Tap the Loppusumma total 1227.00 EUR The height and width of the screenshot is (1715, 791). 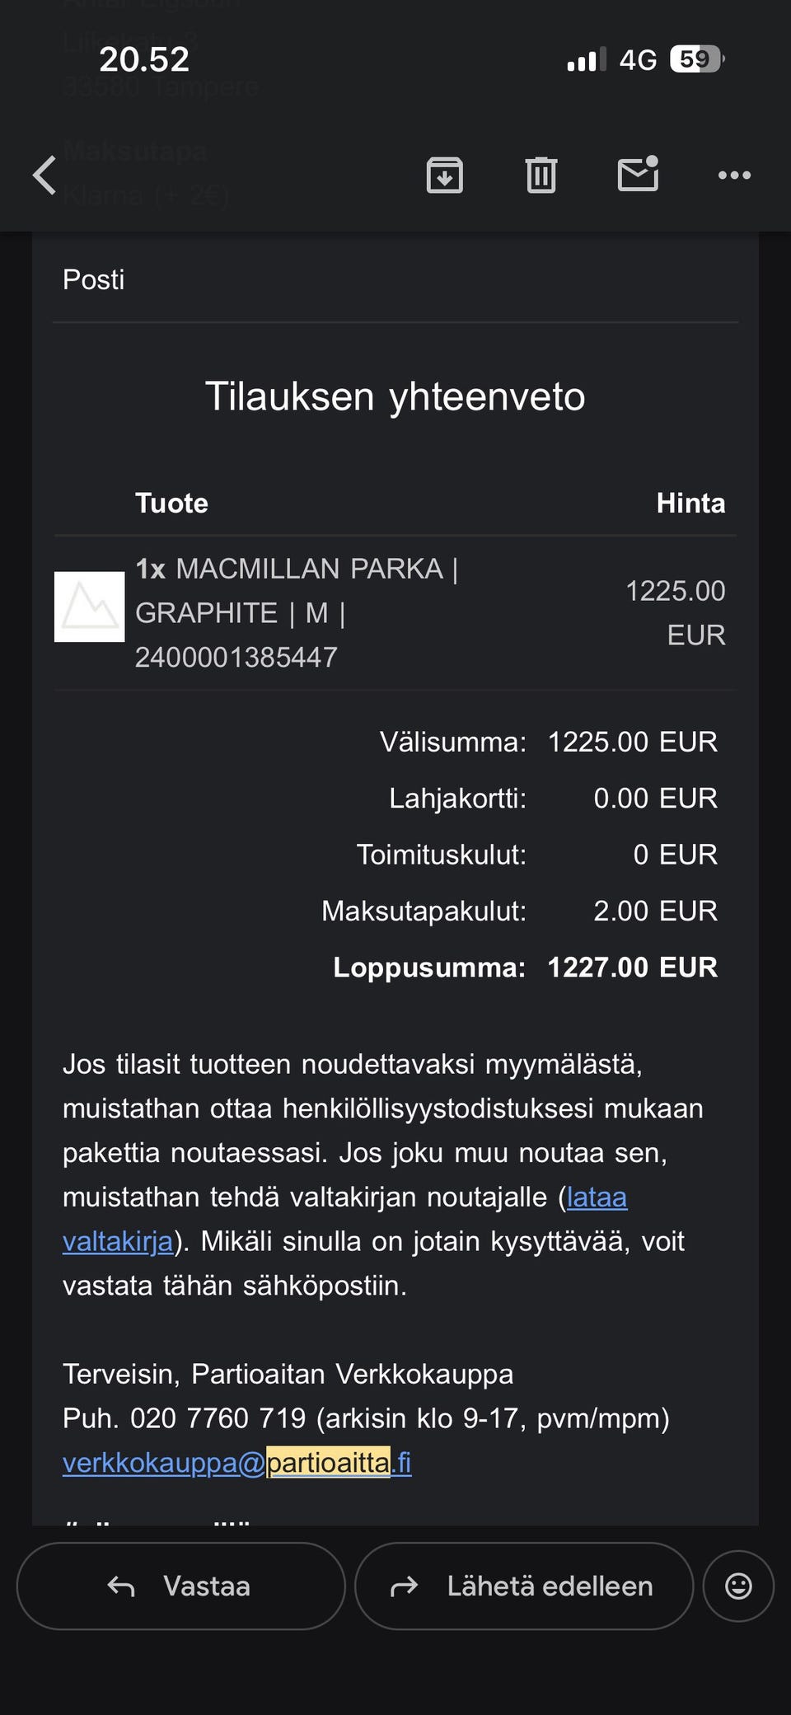(x=633, y=967)
